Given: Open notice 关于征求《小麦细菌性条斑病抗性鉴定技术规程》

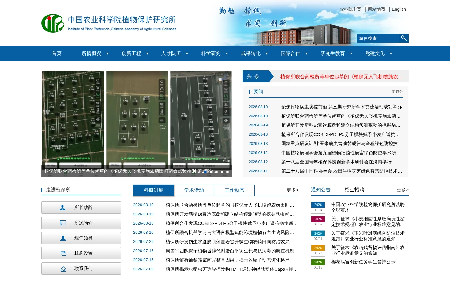Looking at the screenshot, I should click(x=368, y=222).
